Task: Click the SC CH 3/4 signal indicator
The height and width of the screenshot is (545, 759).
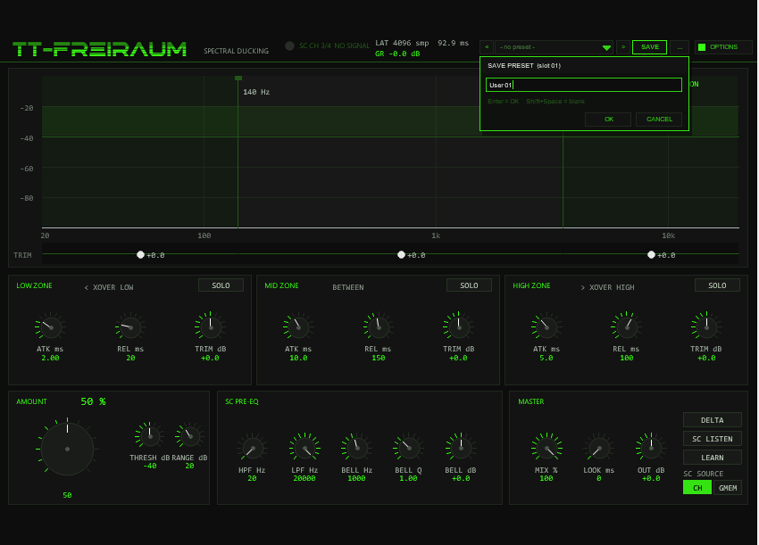Action: tap(289, 46)
